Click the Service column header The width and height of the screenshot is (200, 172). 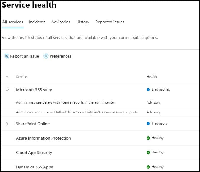click(x=22, y=77)
